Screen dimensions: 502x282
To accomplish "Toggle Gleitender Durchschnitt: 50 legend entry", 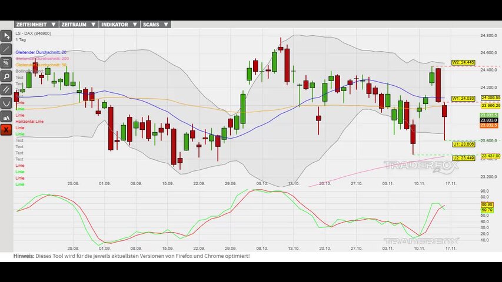I will pyautogui.click(x=41, y=65).
